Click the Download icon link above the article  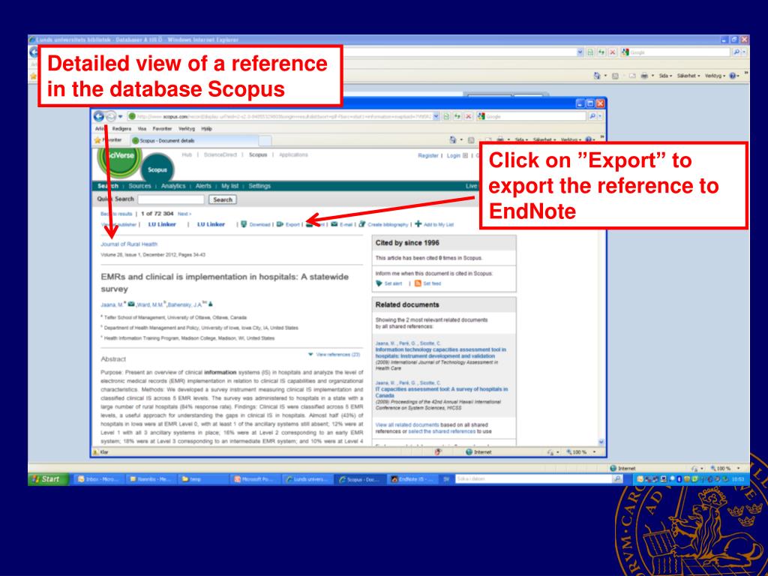244,224
